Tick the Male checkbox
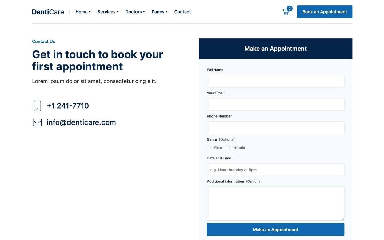 209,147
